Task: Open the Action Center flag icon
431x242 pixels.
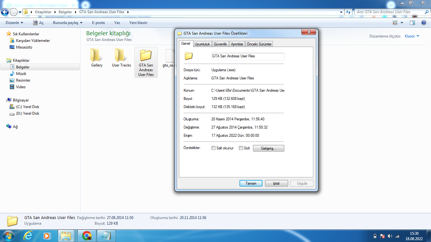Action: pos(382,236)
